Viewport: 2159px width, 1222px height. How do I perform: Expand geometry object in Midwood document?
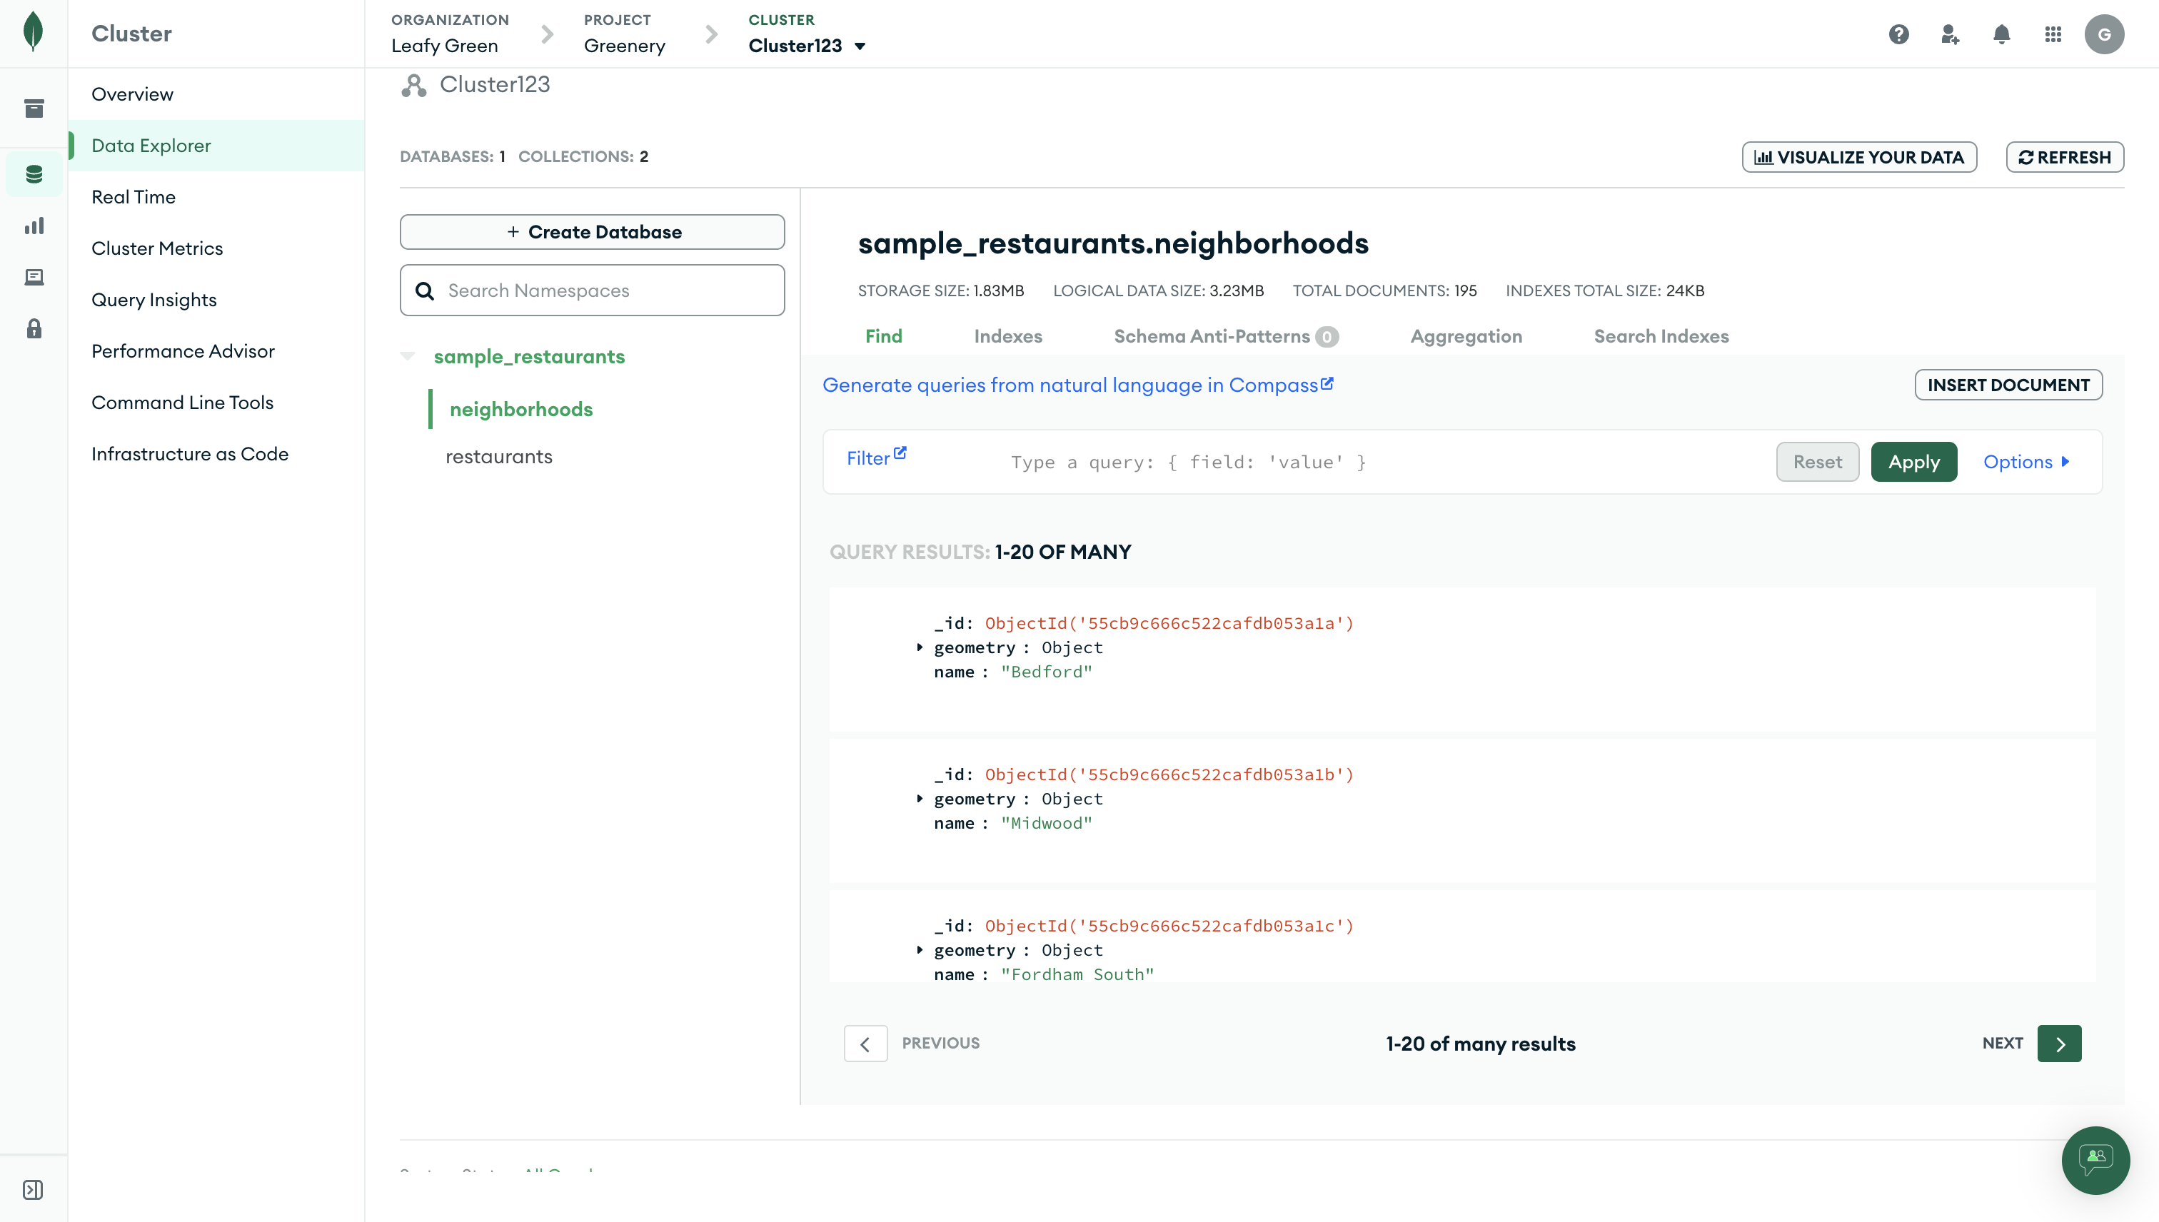(919, 798)
